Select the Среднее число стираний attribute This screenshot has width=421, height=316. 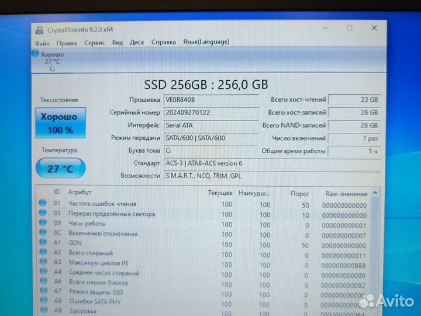click(105, 273)
